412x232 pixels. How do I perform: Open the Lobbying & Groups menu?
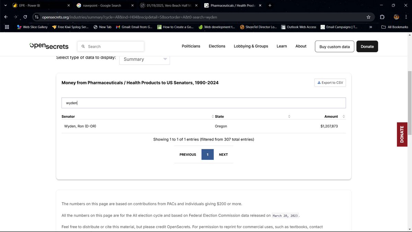click(x=251, y=46)
